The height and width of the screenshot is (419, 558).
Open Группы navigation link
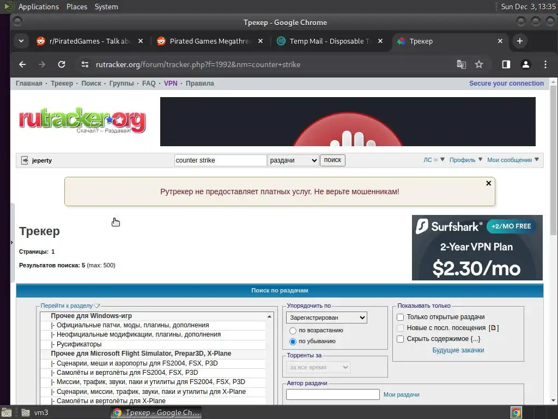pyautogui.click(x=122, y=83)
